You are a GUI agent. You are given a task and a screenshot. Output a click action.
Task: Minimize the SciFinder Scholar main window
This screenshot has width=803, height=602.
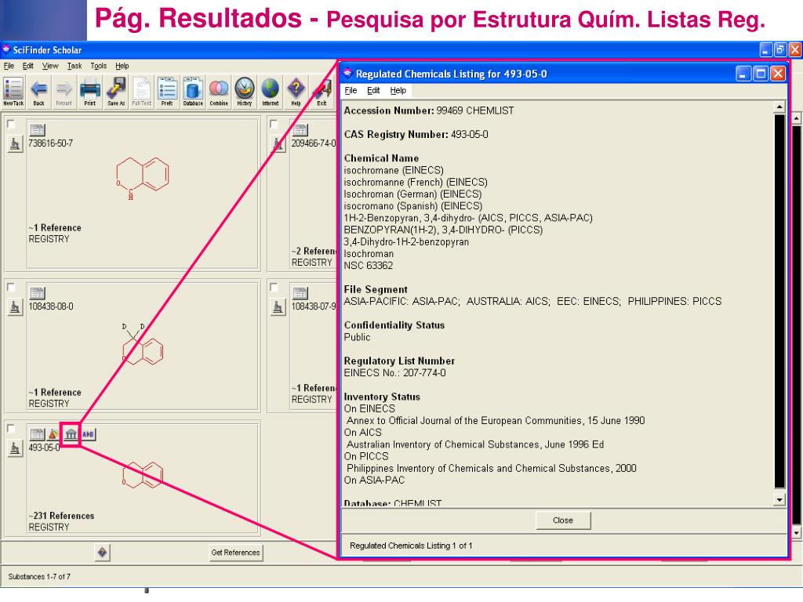click(765, 49)
